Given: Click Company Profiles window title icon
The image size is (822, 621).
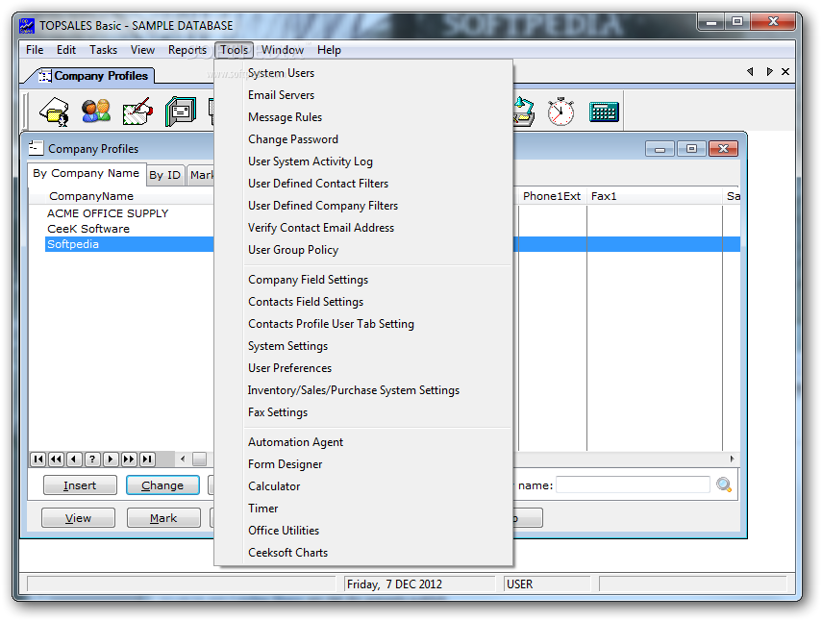Looking at the screenshot, I should tap(36, 148).
